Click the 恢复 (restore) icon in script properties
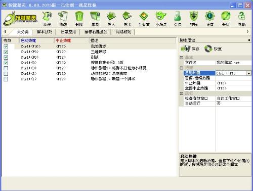This screenshot has height=191, width=253. [x=208, y=49]
